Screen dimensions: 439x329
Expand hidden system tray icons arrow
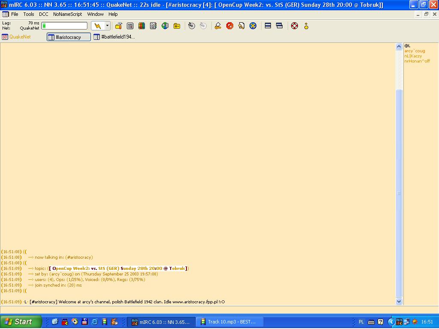click(391, 322)
